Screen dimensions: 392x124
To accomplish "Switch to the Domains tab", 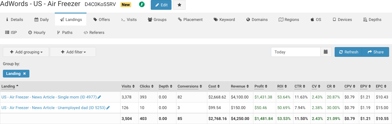I will (x=257, y=20).
